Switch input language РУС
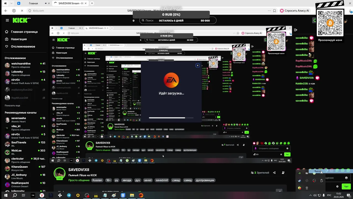 [x=329, y=195]
